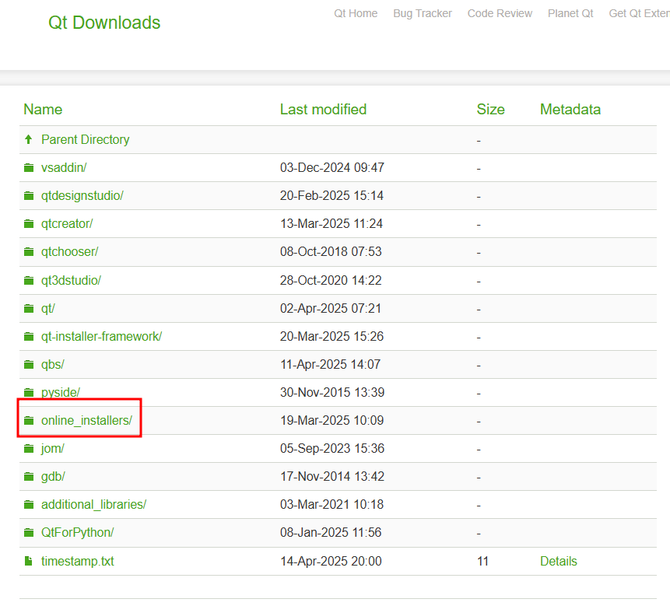Select date 13-Mar-2025 11:24
The image size is (670, 606).
[331, 224]
